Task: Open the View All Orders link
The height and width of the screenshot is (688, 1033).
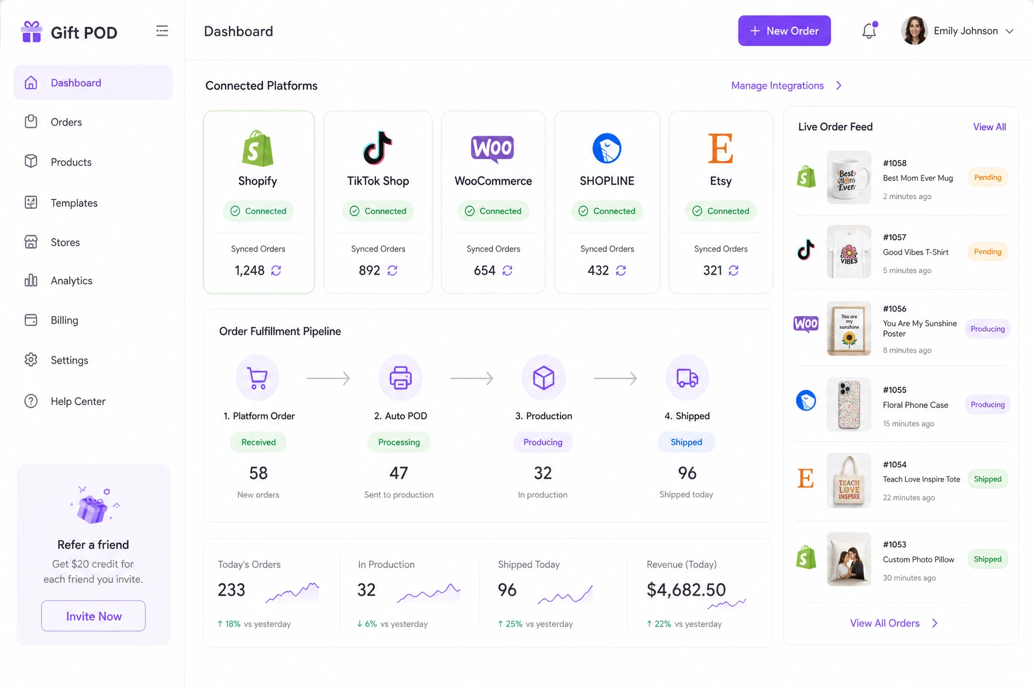Action: pos(885,623)
